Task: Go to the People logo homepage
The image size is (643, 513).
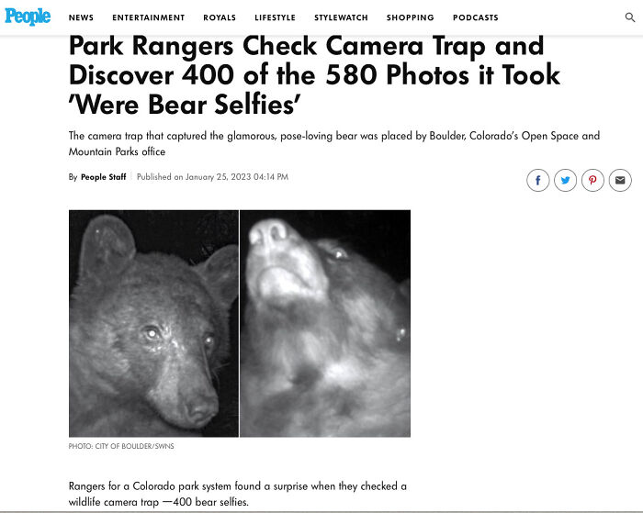Action: pos(28,17)
